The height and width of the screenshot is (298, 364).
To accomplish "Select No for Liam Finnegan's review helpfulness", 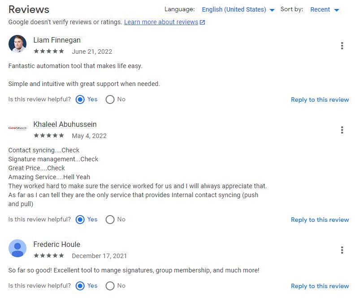I will [x=110, y=99].
